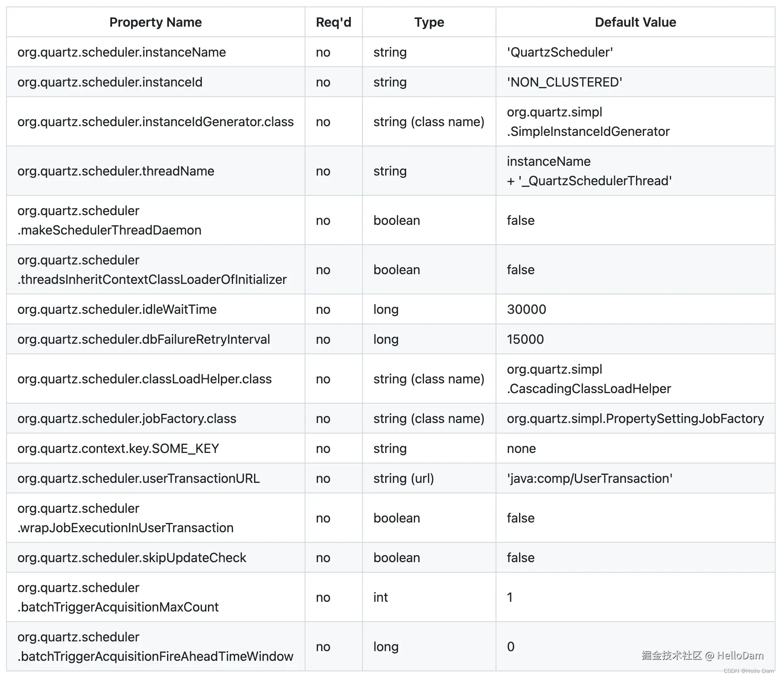The width and height of the screenshot is (780, 677).
Task: Click the Property Name column header
Action: pyautogui.click(x=155, y=22)
